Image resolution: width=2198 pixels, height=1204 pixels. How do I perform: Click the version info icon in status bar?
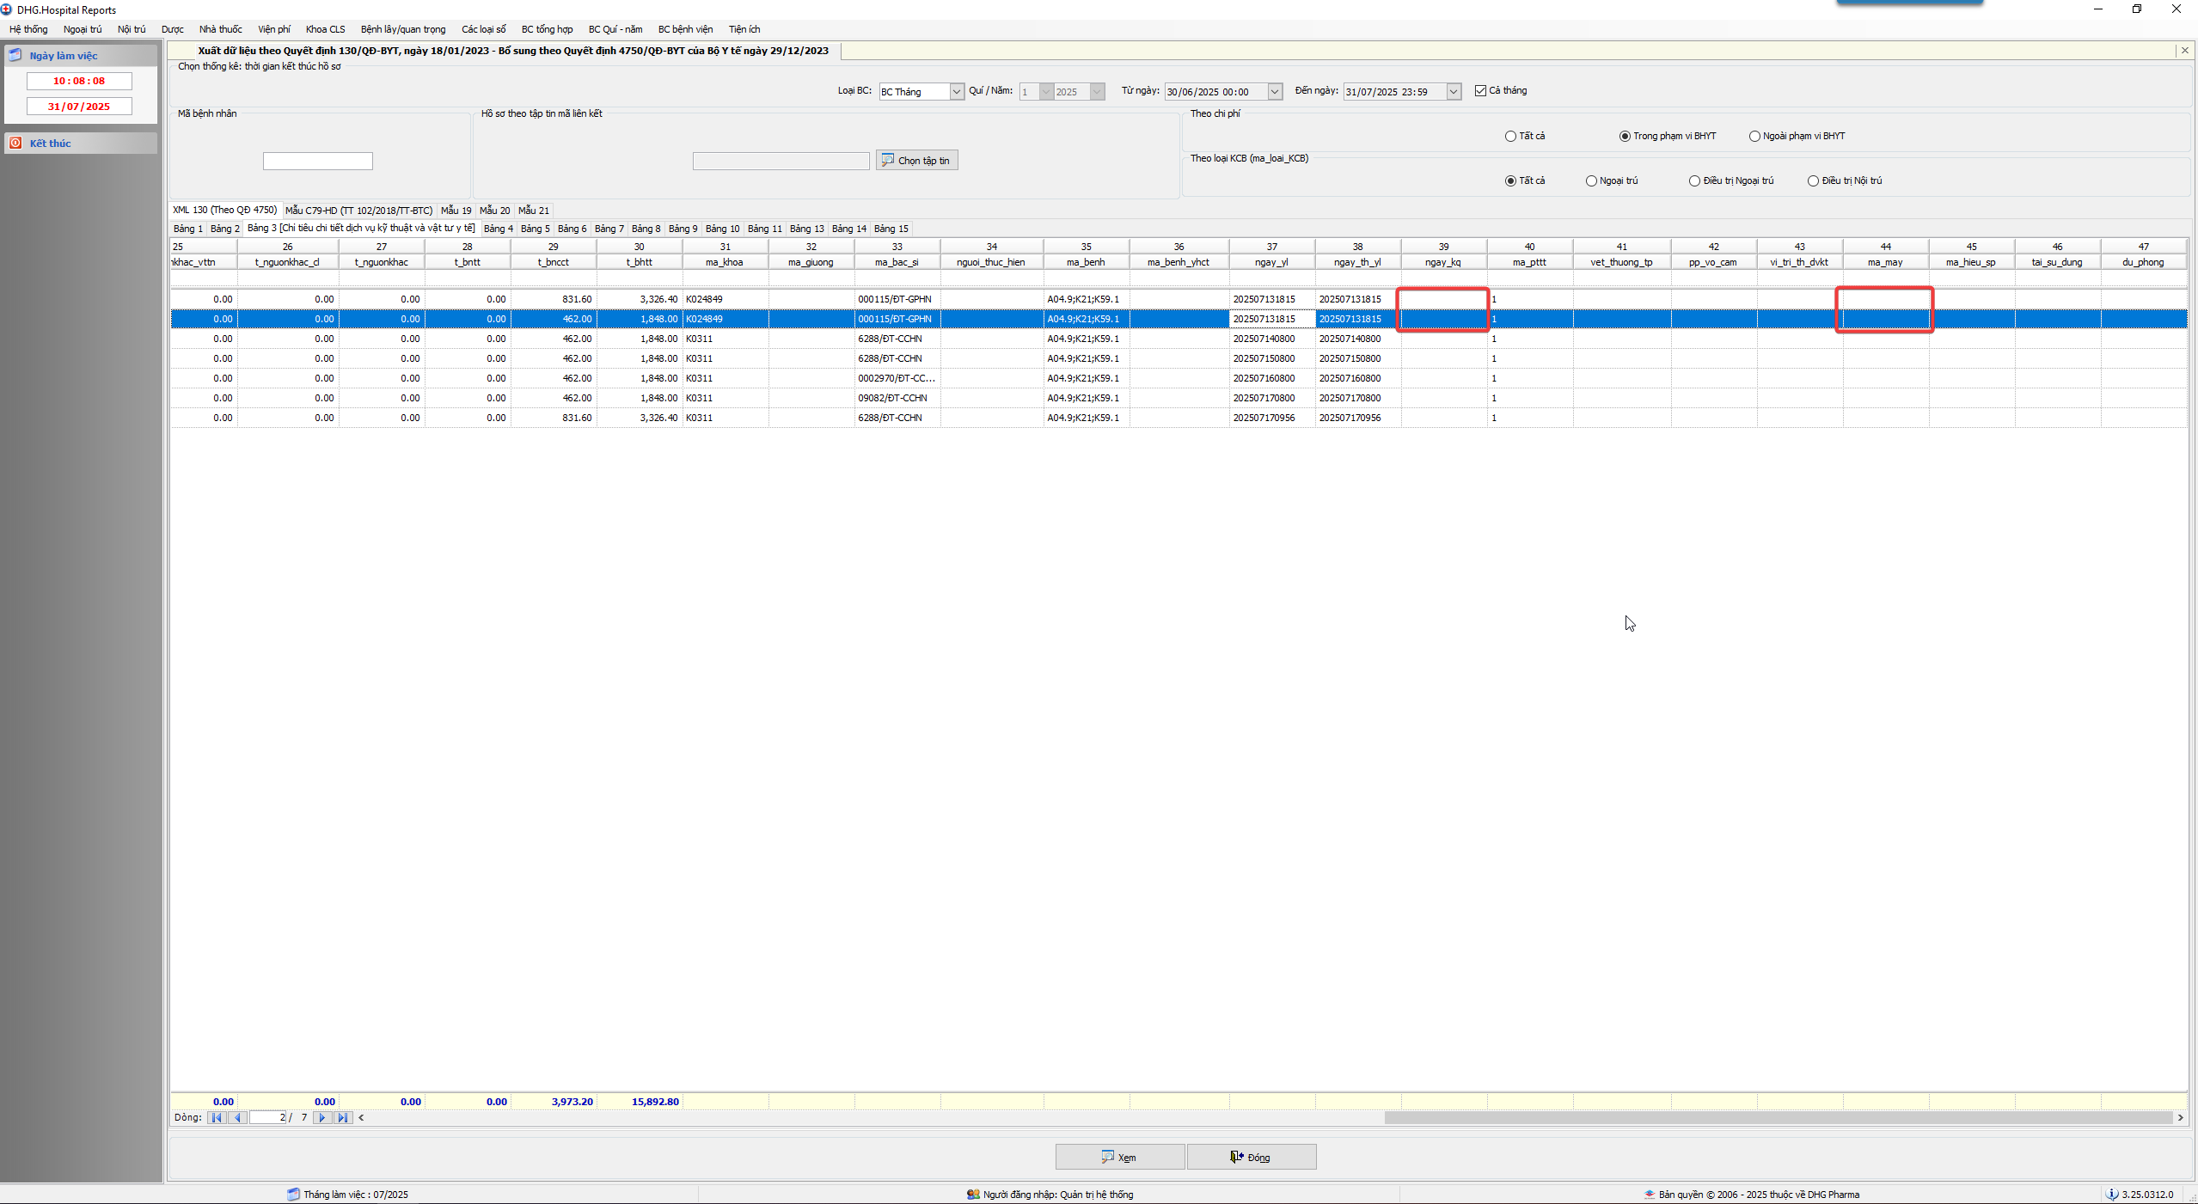[2111, 1194]
